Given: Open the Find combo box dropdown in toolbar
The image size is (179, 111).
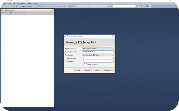Looking at the screenshot, I should click(x=135, y=6).
